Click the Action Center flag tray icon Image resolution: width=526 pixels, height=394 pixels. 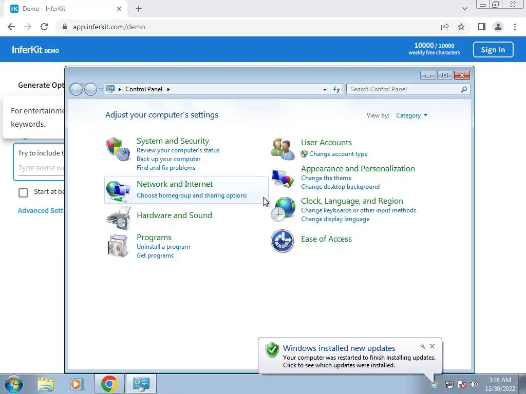tap(462, 384)
